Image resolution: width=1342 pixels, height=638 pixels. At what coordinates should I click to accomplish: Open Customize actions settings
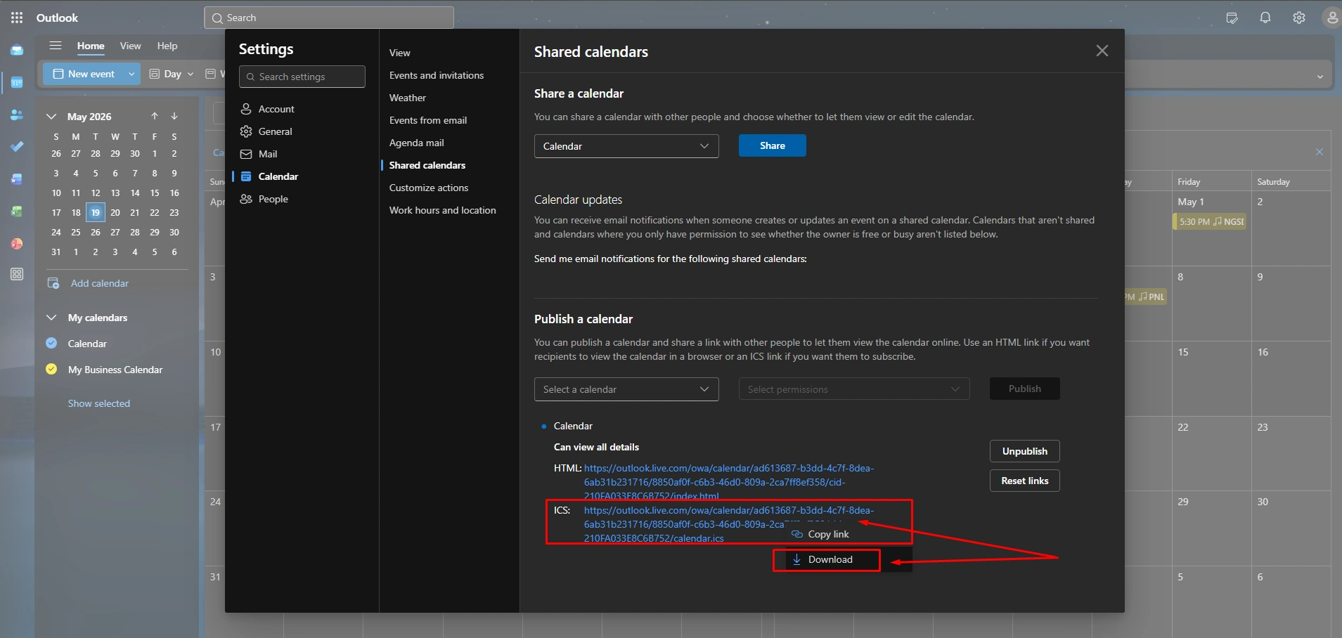[429, 188]
